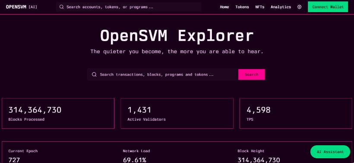Viewport: 354px width, 163px height.
Task: Open the settings gear icon in navbar
Action: point(299,7)
